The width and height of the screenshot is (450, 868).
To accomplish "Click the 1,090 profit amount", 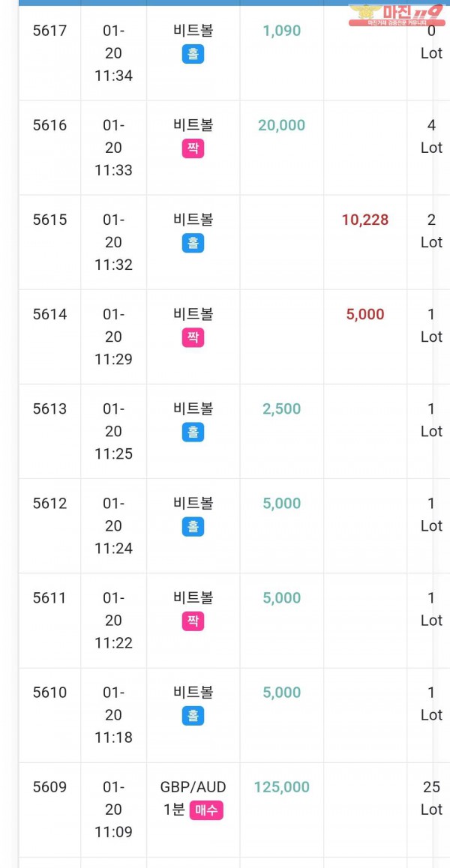I will click(281, 31).
